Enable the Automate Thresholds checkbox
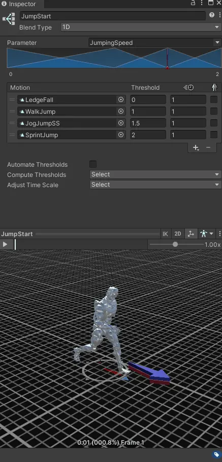This screenshot has height=462, width=222. tap(93, 164)
